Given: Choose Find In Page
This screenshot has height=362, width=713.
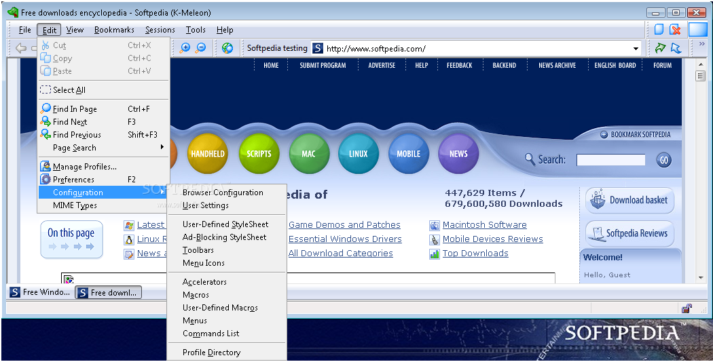Looking at the screenshot, I should click(104, 109).
